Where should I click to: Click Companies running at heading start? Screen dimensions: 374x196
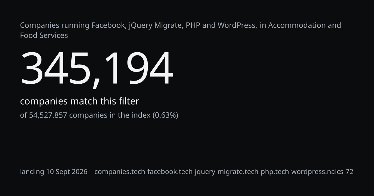(55, 26)
